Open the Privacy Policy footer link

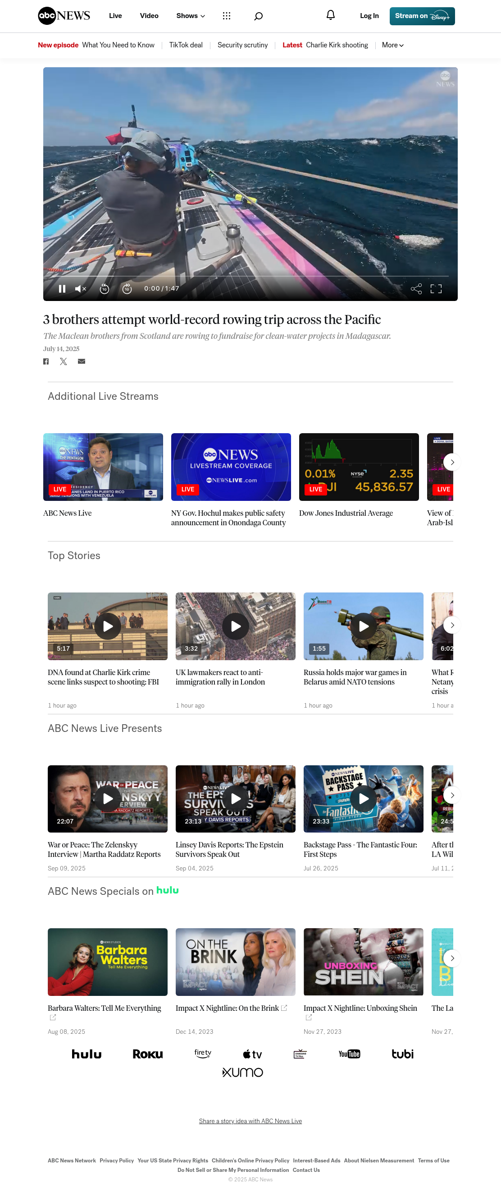pyautogui.click(x=117, y=1161)
